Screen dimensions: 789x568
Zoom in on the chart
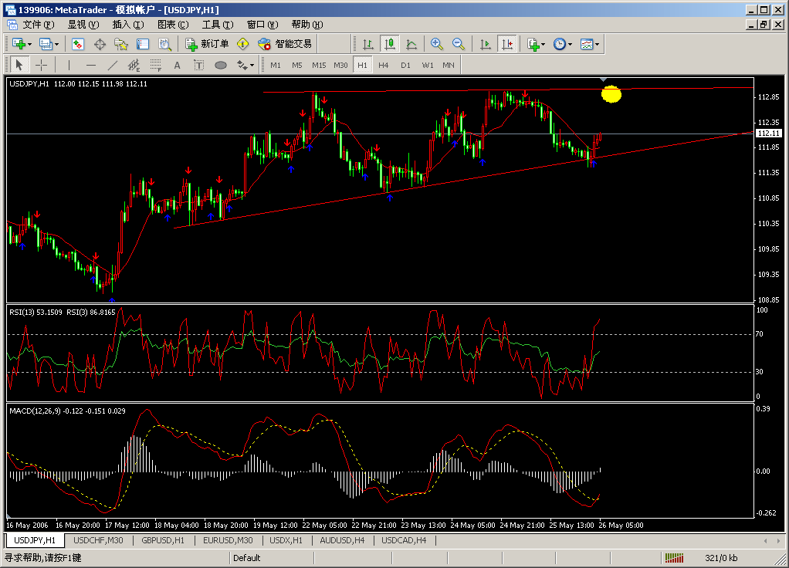click(437, 44)
